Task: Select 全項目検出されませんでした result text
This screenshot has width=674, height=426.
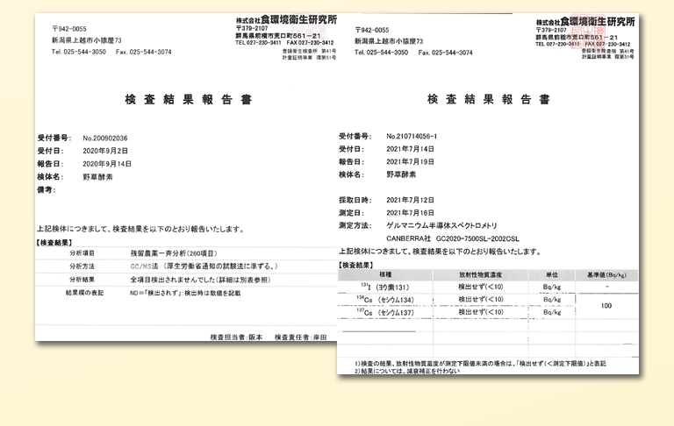Action: 200,280
